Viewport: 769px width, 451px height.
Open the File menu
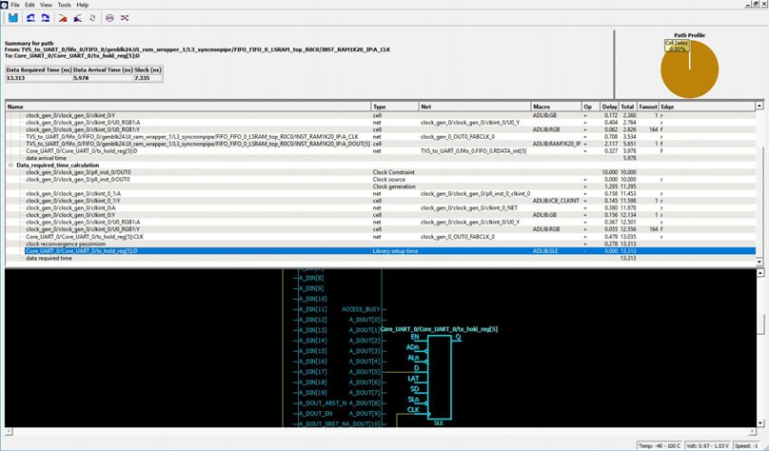pyautogui.click(x=15, y=5)
